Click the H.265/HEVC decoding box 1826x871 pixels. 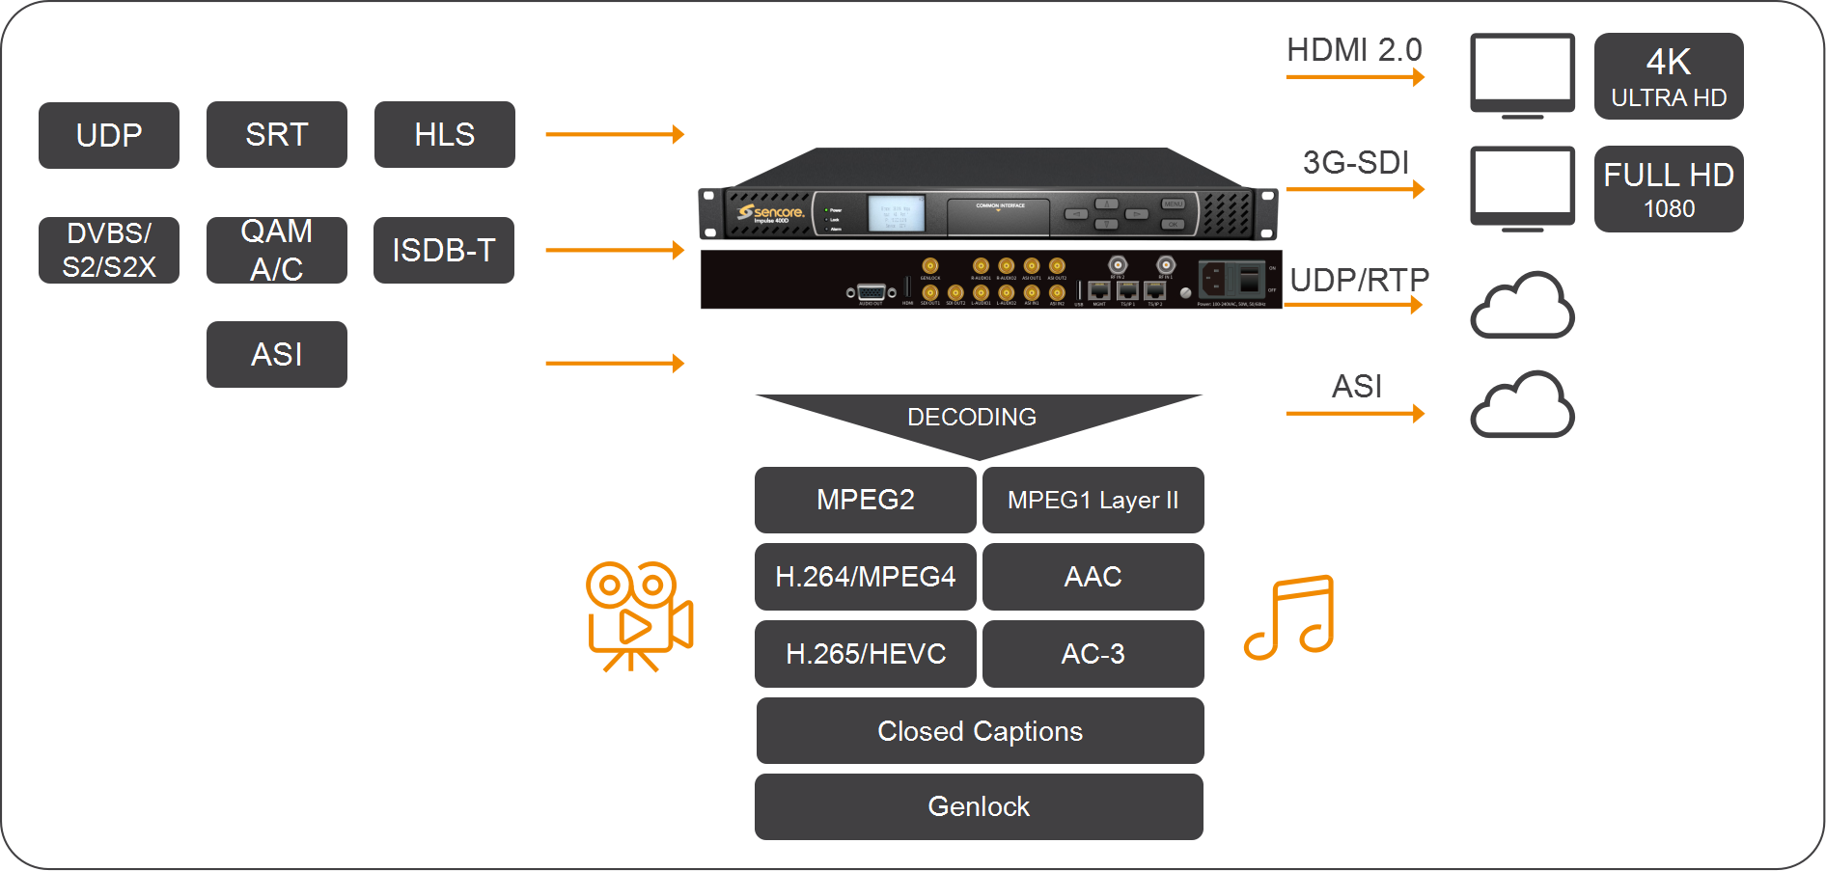click(x=866, y=654)
